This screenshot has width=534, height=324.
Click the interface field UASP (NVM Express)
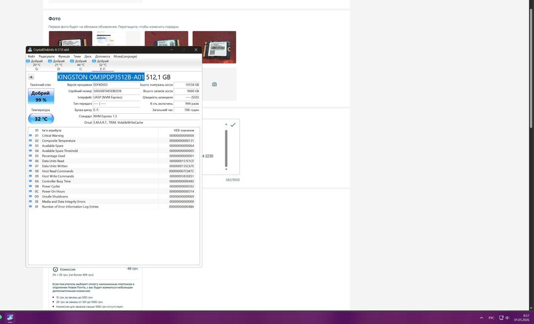[x=116, y=97]
